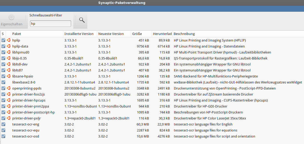
Task: Click Ubuntu logo icon beside printer-driver-hpcups
Action: point(9,100)
